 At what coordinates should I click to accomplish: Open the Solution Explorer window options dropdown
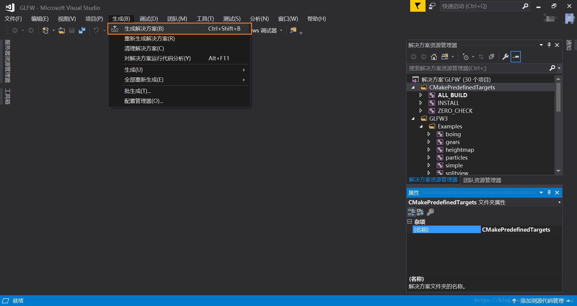tap(541, 45)
